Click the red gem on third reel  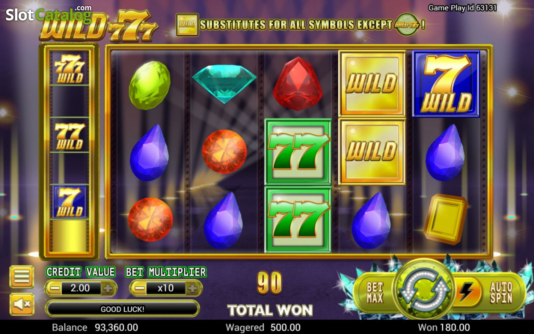[x=298, y=83]
